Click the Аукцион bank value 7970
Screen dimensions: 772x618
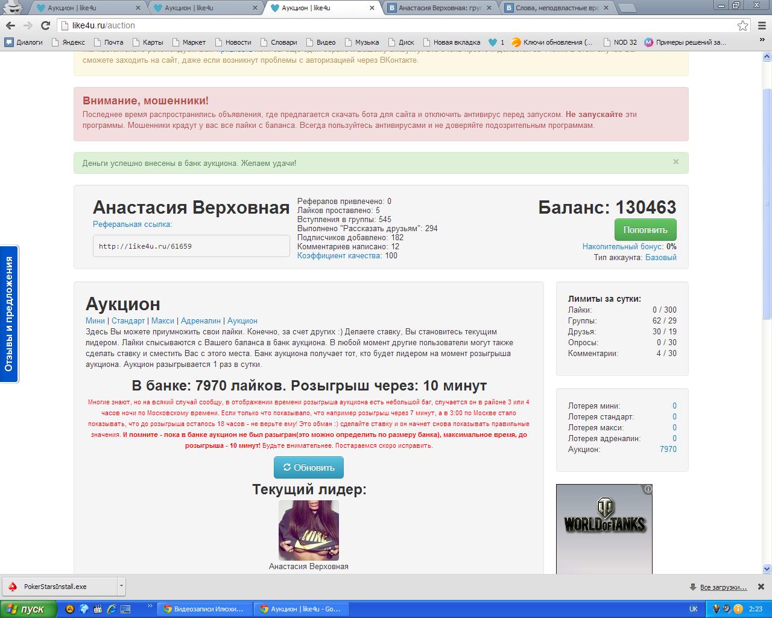[668, 449]
